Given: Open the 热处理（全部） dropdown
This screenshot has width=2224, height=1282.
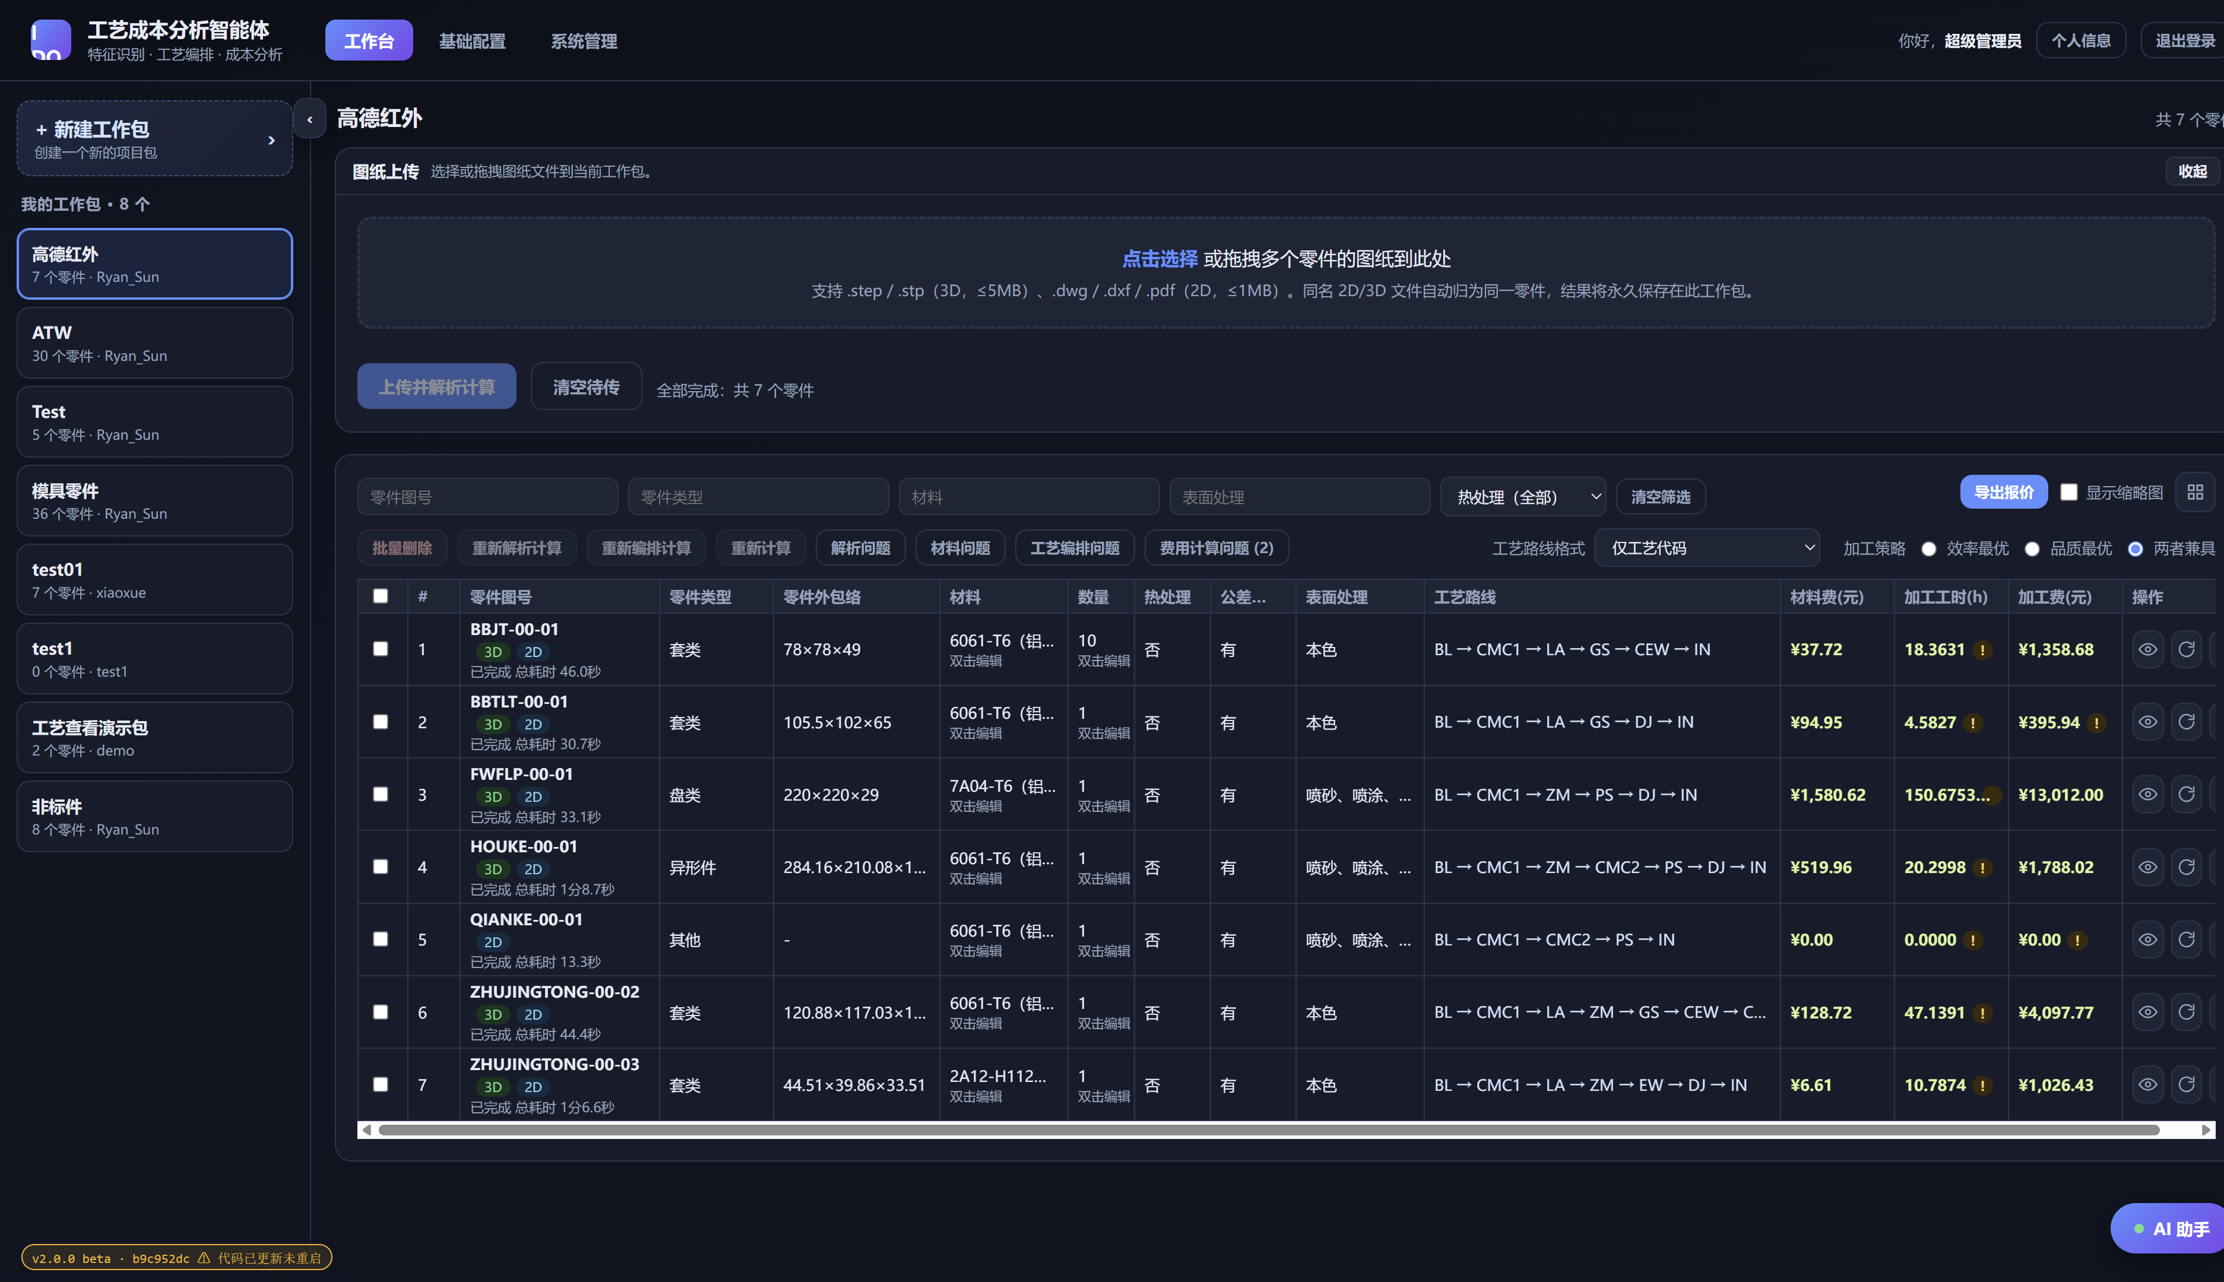Looking at the screenshot, I should (1523, 497).
